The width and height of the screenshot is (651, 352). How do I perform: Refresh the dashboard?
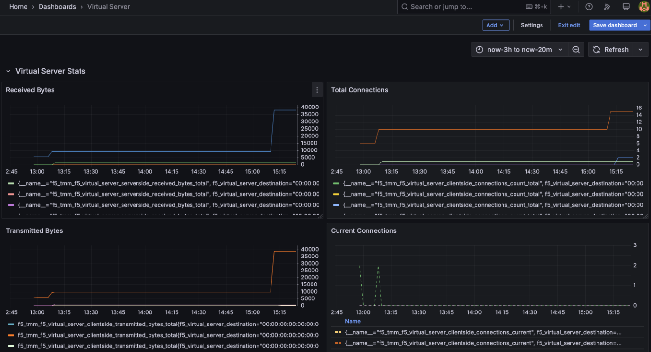611,50
